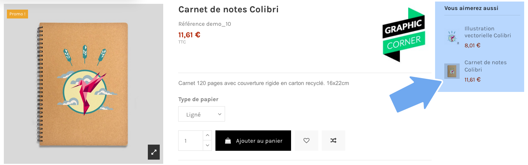Click the Carnet de notes Colibri title
Viewport: 528px width, 165px height.
(228, 9)
